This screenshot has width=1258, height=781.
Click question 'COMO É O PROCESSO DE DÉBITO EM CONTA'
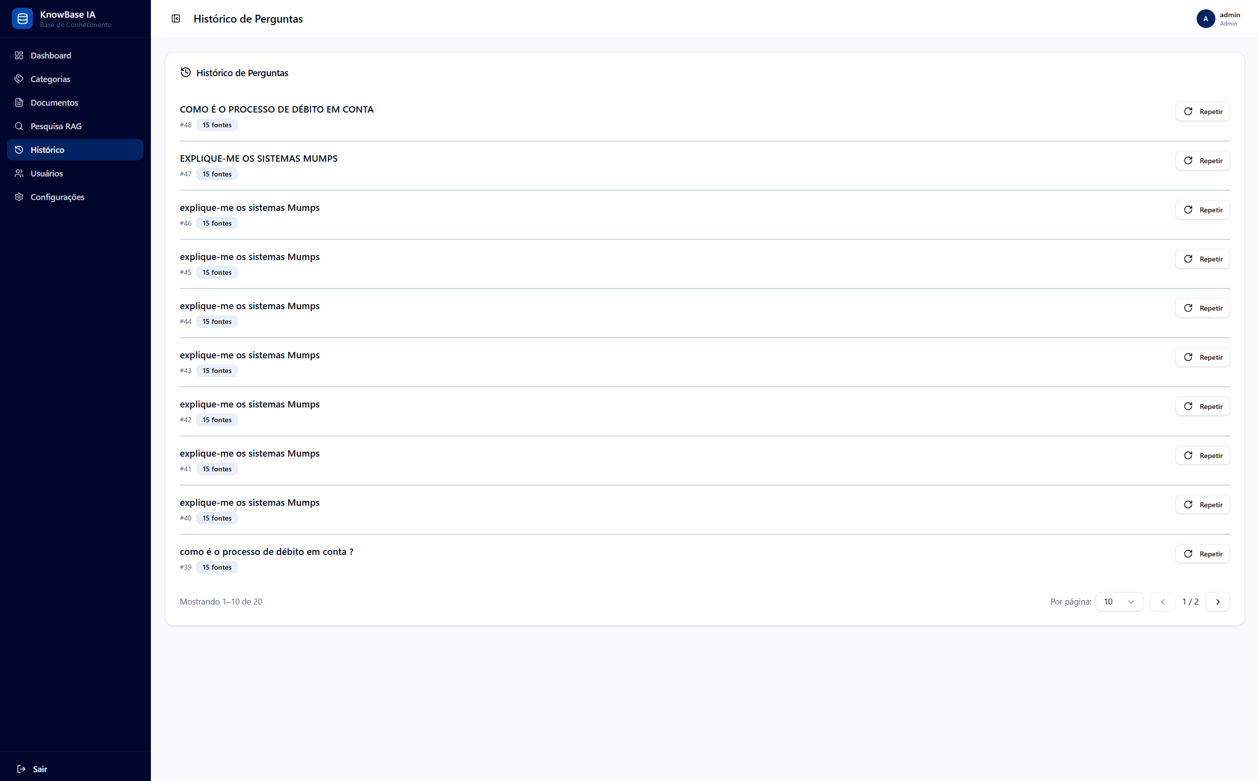pyautogui.click(x=276, y=109)
